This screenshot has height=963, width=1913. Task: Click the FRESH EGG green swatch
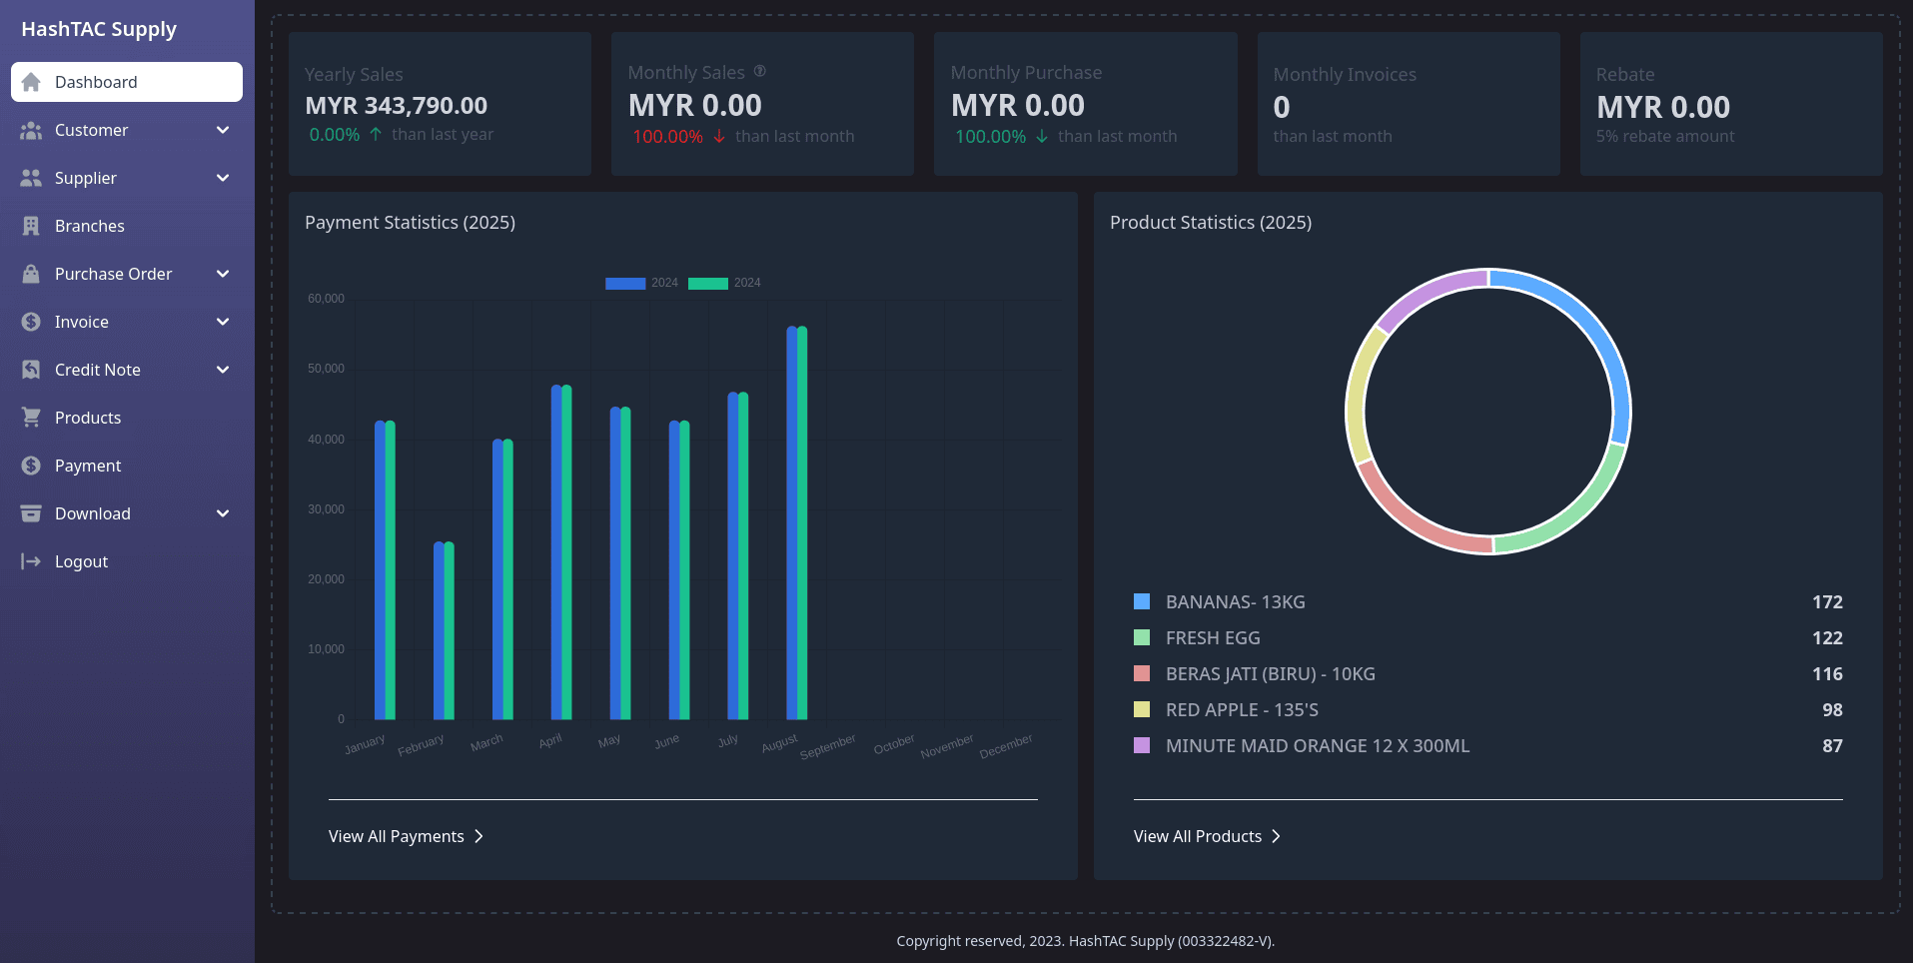coord(1142,637)
